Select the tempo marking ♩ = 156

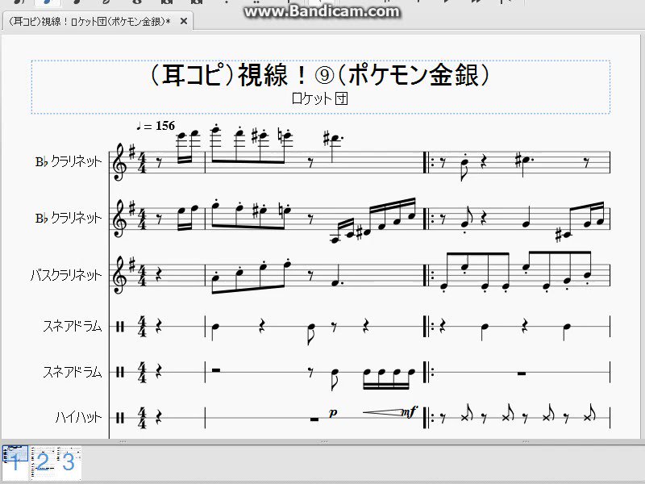[156, 126]
